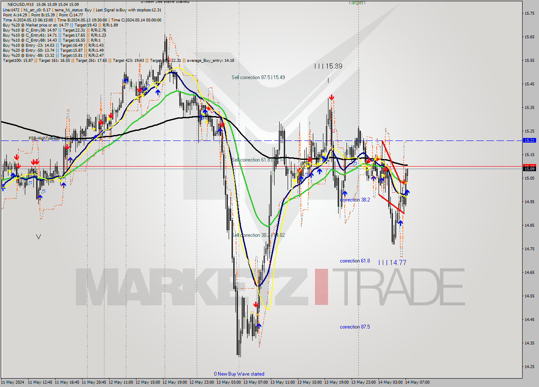Click the 15.45 price scale value
This screenshot has width=539, height=387.
point(529,84)
